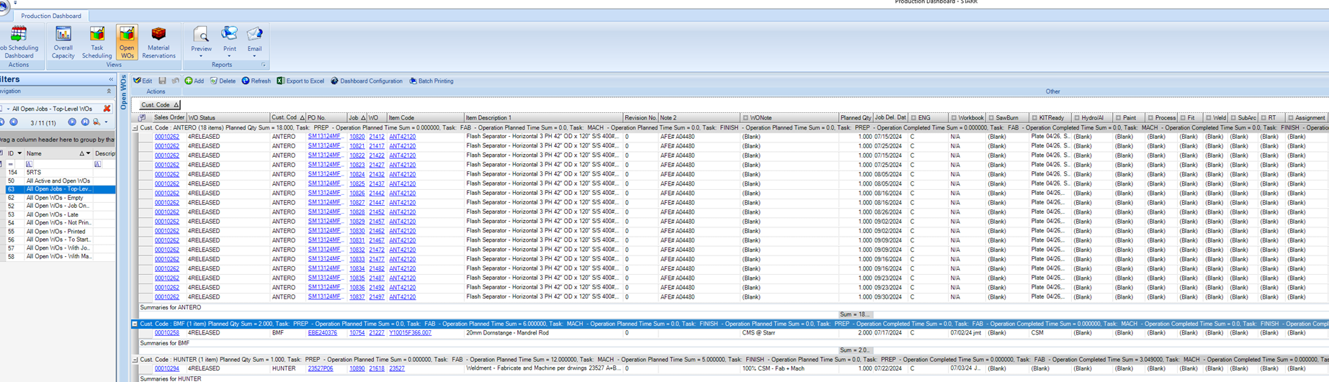Go to previous filter record arrow
Viewport: 1329px width, 382px height.
[x=13, y=122]
